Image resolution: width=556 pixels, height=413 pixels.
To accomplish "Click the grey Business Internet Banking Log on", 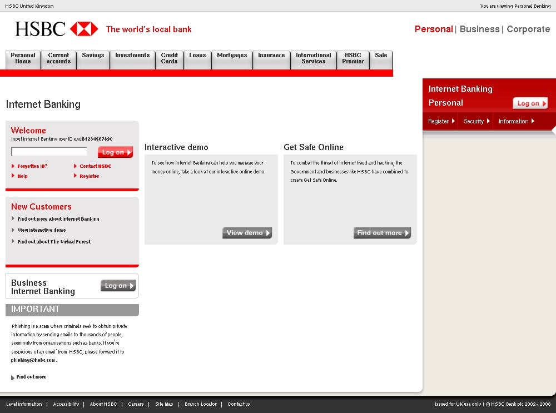I will [x=118, y=285].
